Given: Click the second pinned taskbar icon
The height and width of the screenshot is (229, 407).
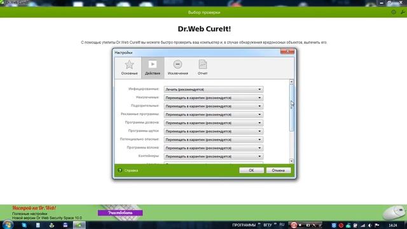Looking at the screenshot, I should (x=38, y=225).
